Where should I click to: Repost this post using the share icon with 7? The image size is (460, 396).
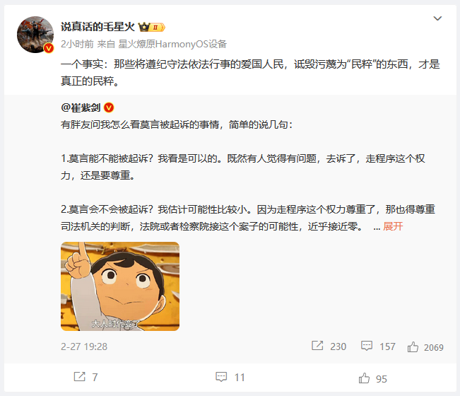coord(80,377)
